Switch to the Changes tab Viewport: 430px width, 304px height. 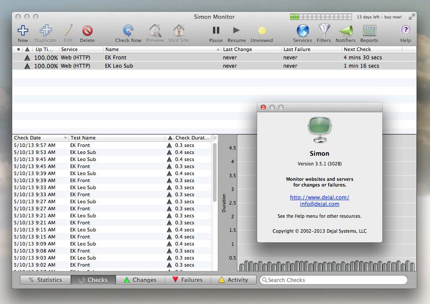pyautogui.click(x=140, y=280)
